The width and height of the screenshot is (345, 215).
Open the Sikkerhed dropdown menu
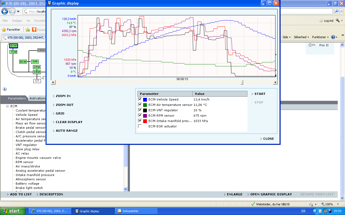coord(301,37)
